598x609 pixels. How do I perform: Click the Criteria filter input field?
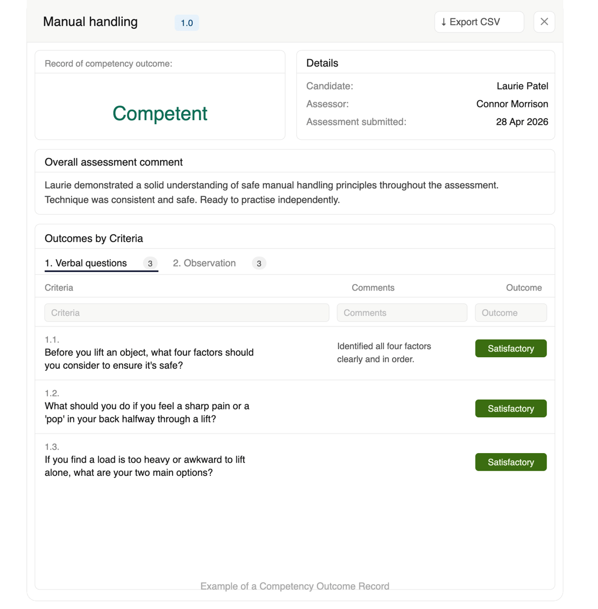coord(187,312)
